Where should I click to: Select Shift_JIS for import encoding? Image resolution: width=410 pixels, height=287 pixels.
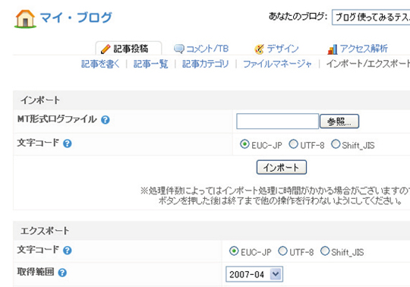tap(336, 144)
